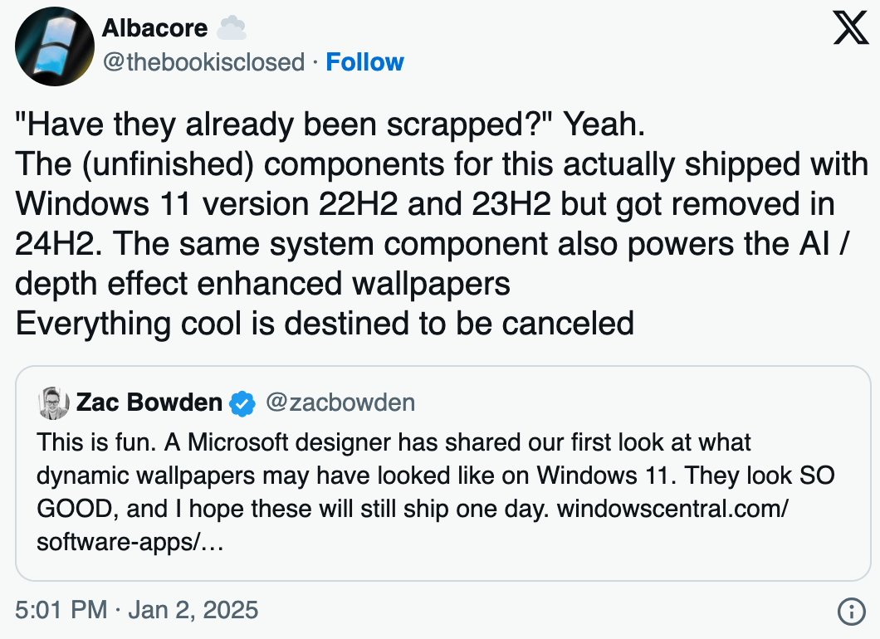Click the "This is fun" quoted text
Viewport: 880px width, 639px height.
click(x=96, y=442)
